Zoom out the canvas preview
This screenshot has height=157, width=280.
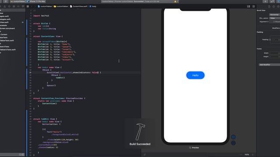coord(241,155)
